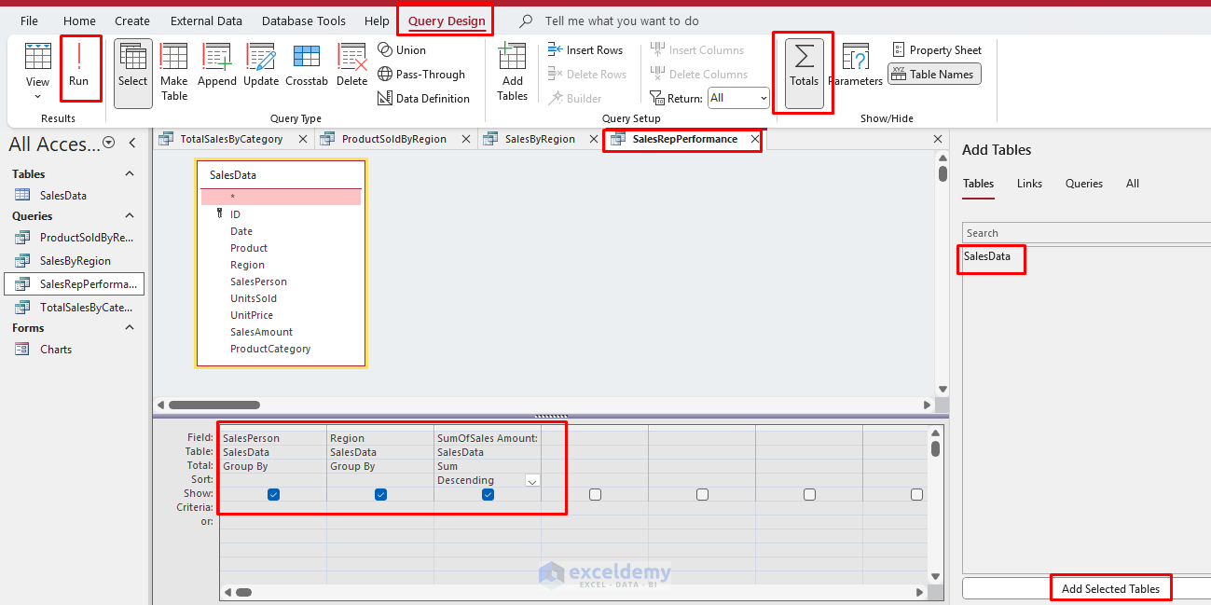Viewport: 1211px width, 605px height.
Task: Uncheck Show box for SumOfSales Amount column
Action: click(488, 494)
